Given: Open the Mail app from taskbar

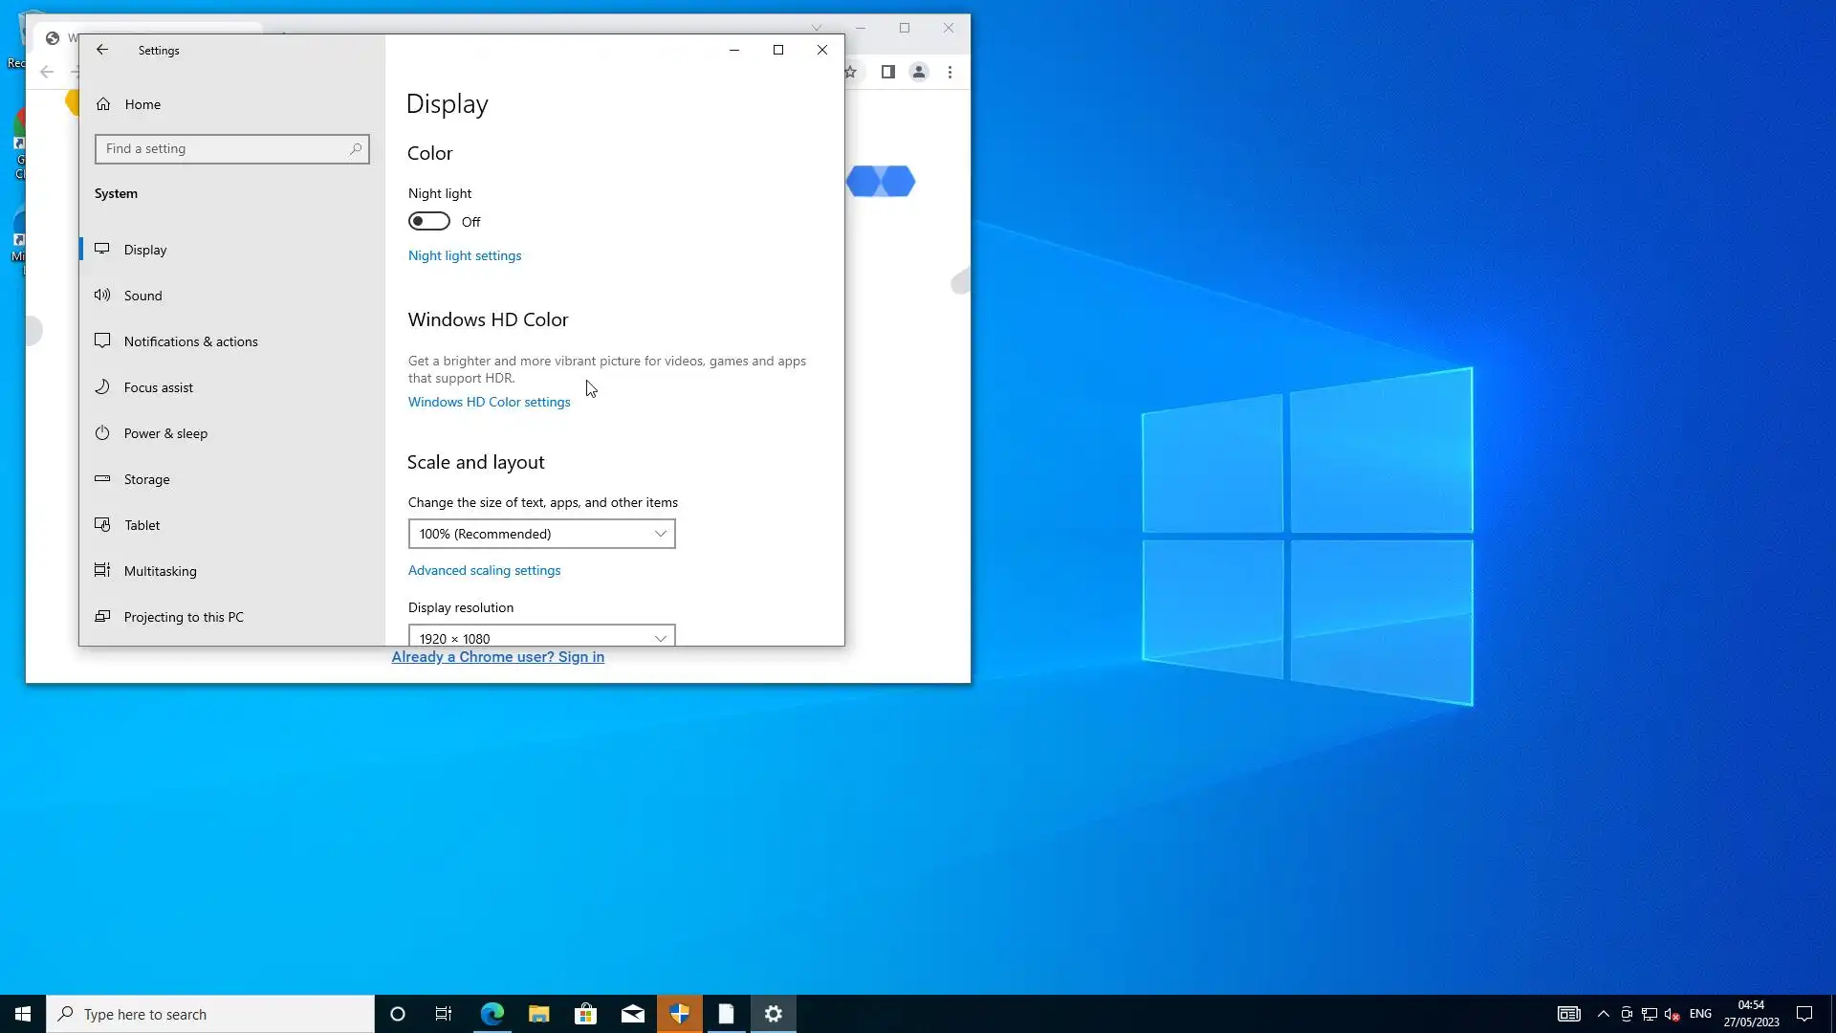Looking at the screenshot, I should click(633, 1014).
